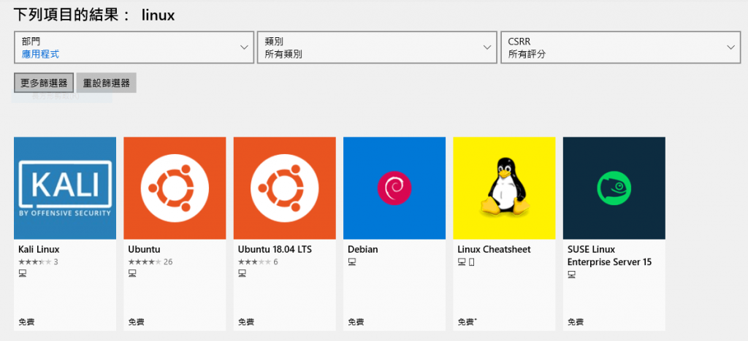Click the mobile device icon under Linux Cheatsheet
Viewport: 748px width, 341px height.
click(471, 262)
